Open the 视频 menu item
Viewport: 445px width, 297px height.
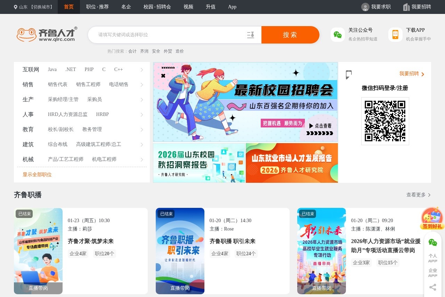point(188,7)
